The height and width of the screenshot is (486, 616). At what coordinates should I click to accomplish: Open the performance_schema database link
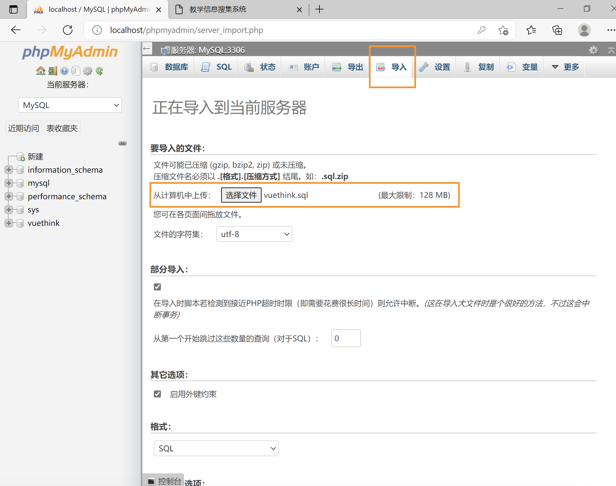[x=67, y=196]
